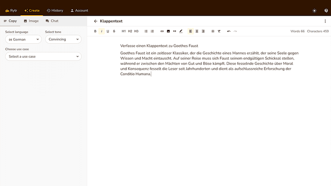Toggle underline formatting
Viewport: 331px width, 186px height.
coord(108,31)
